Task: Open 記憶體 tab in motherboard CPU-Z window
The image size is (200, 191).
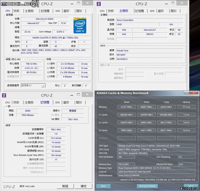Action: pos(139,11)
